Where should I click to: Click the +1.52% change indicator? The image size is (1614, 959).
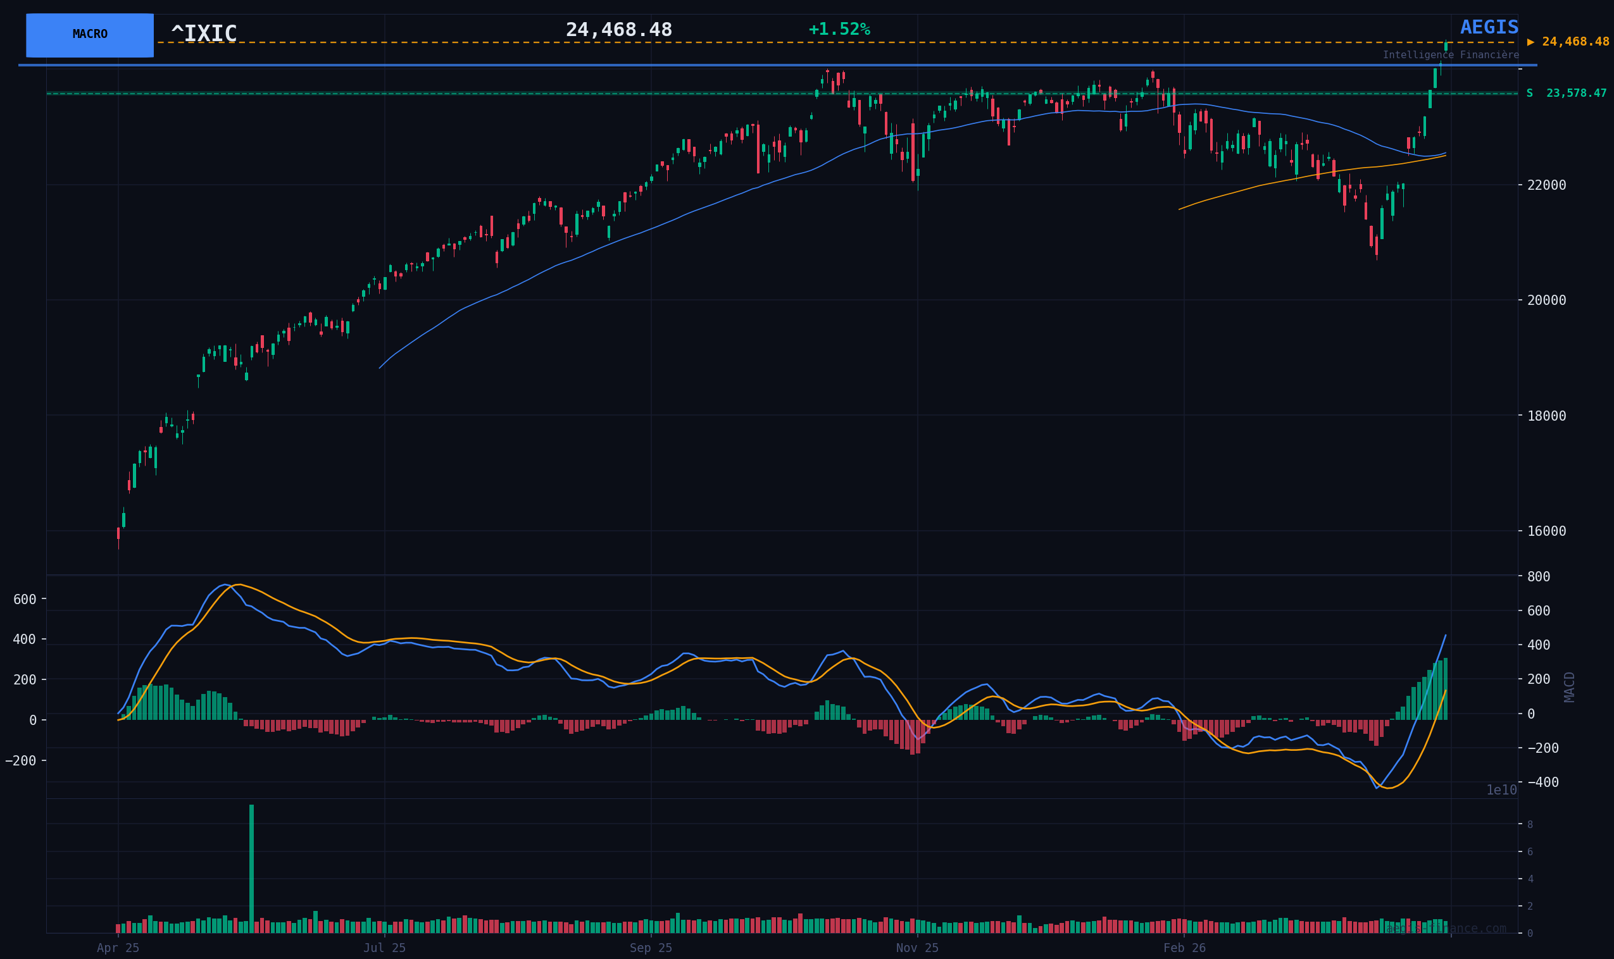839,30
